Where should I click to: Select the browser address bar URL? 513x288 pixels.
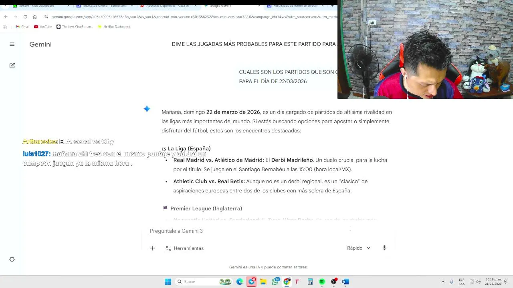pos(194,17)
